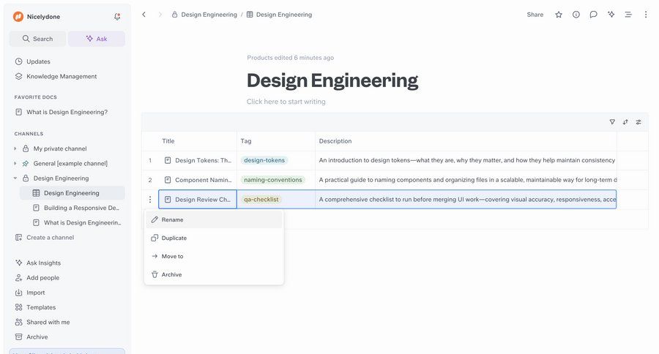
Task: Open the document info icon
Action: 576,15
